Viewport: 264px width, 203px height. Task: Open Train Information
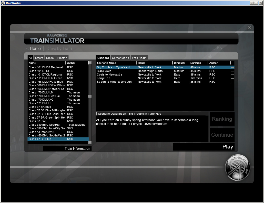coord(67,148)
